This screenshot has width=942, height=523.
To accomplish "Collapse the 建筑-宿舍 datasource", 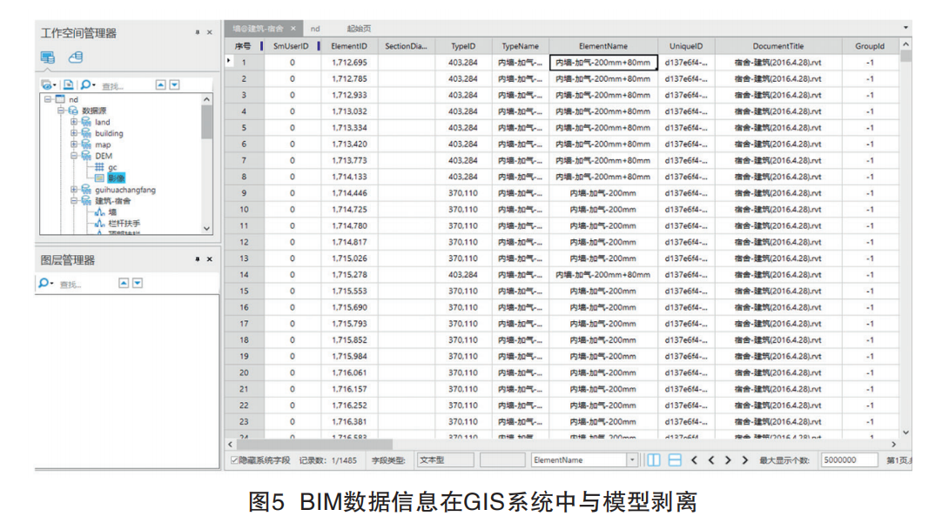I will pos(74,200).
